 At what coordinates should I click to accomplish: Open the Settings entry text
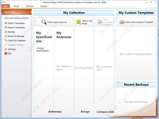tap(12, 49)
